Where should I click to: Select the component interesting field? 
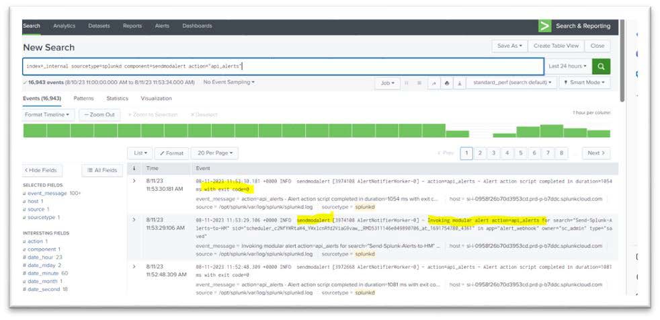(x=42, y=249)
